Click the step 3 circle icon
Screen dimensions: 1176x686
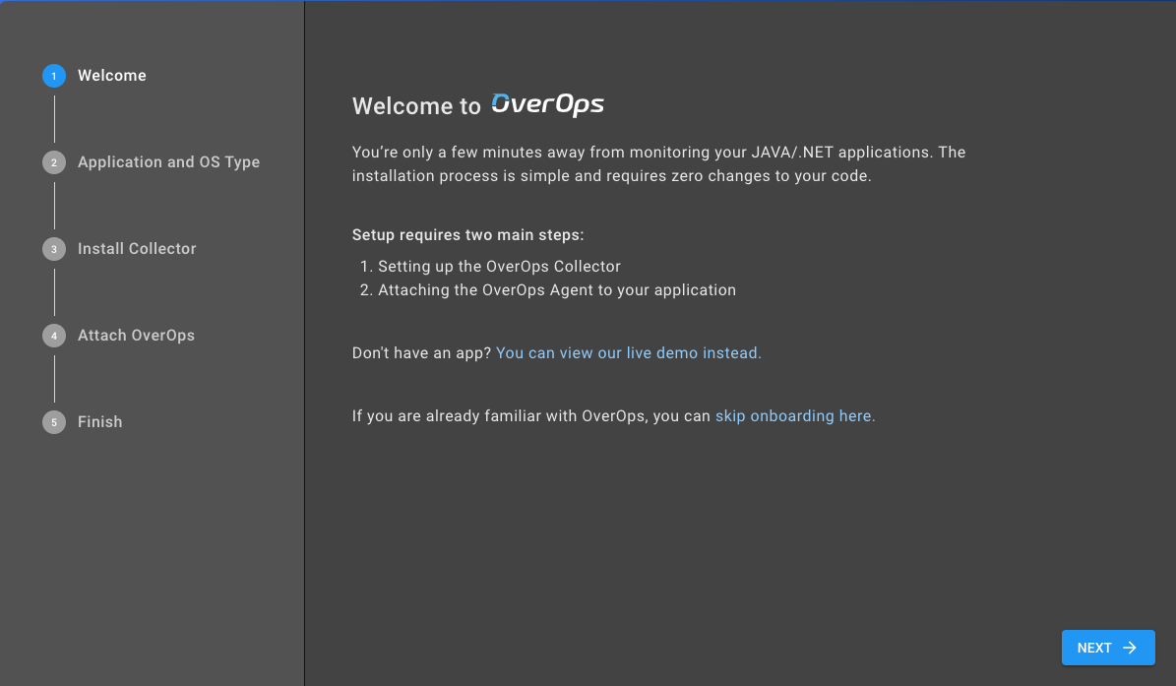point(54,249)
